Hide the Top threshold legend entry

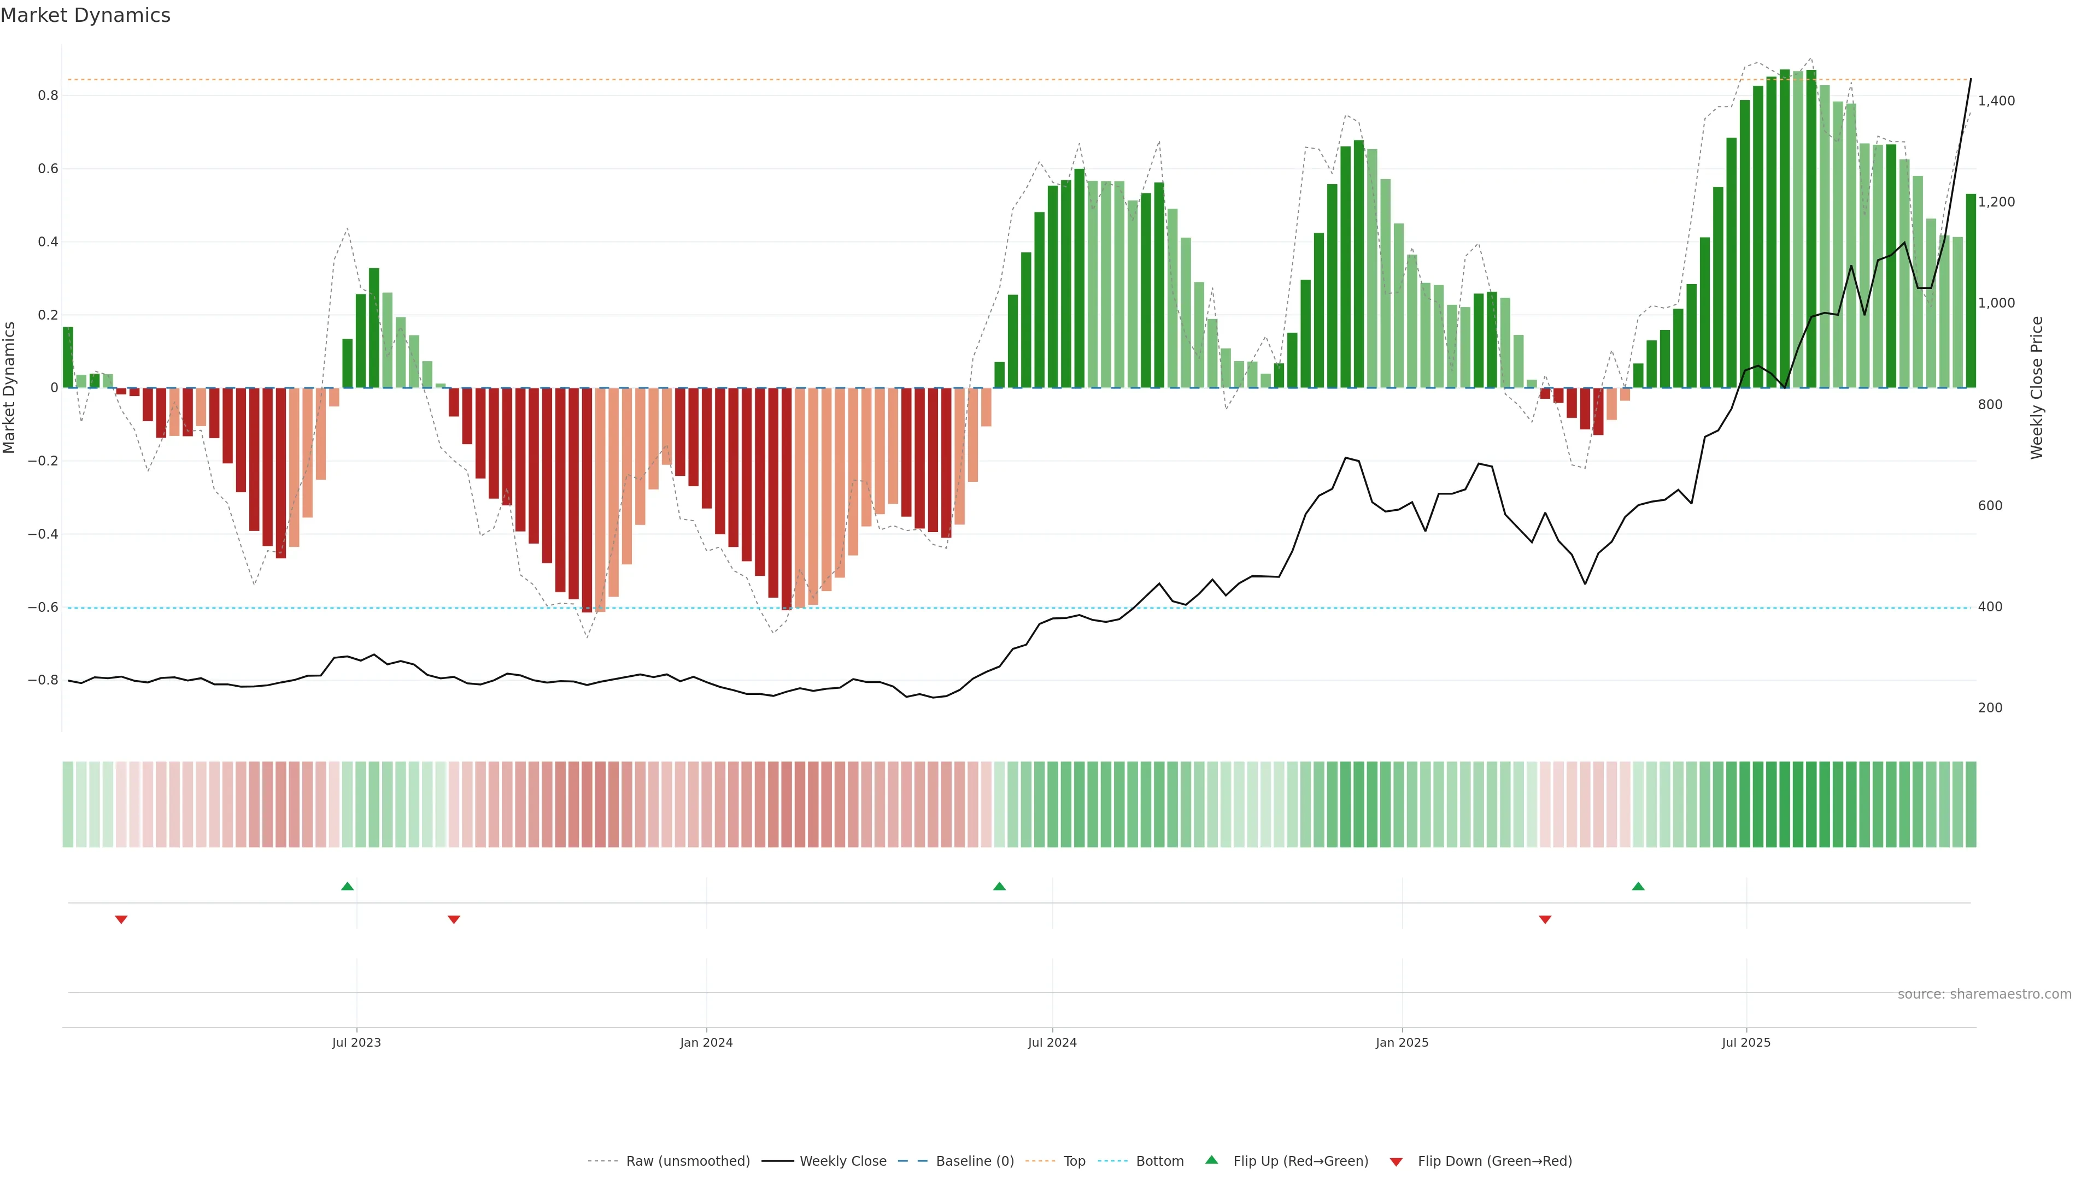[x=1073, y=1160]
